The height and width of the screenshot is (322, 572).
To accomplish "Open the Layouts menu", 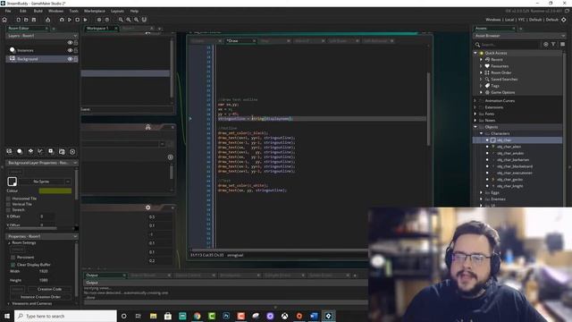I will (x=117, y=11).
